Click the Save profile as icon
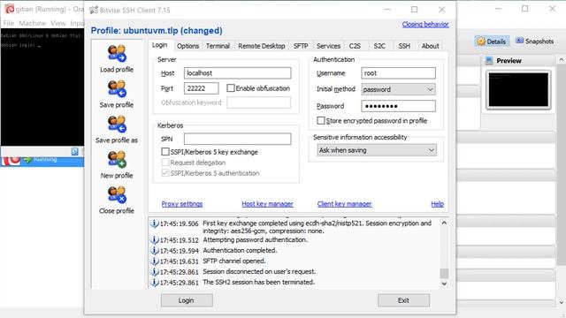566x318 pixels. pyautogui.click(x=117, y=124)
